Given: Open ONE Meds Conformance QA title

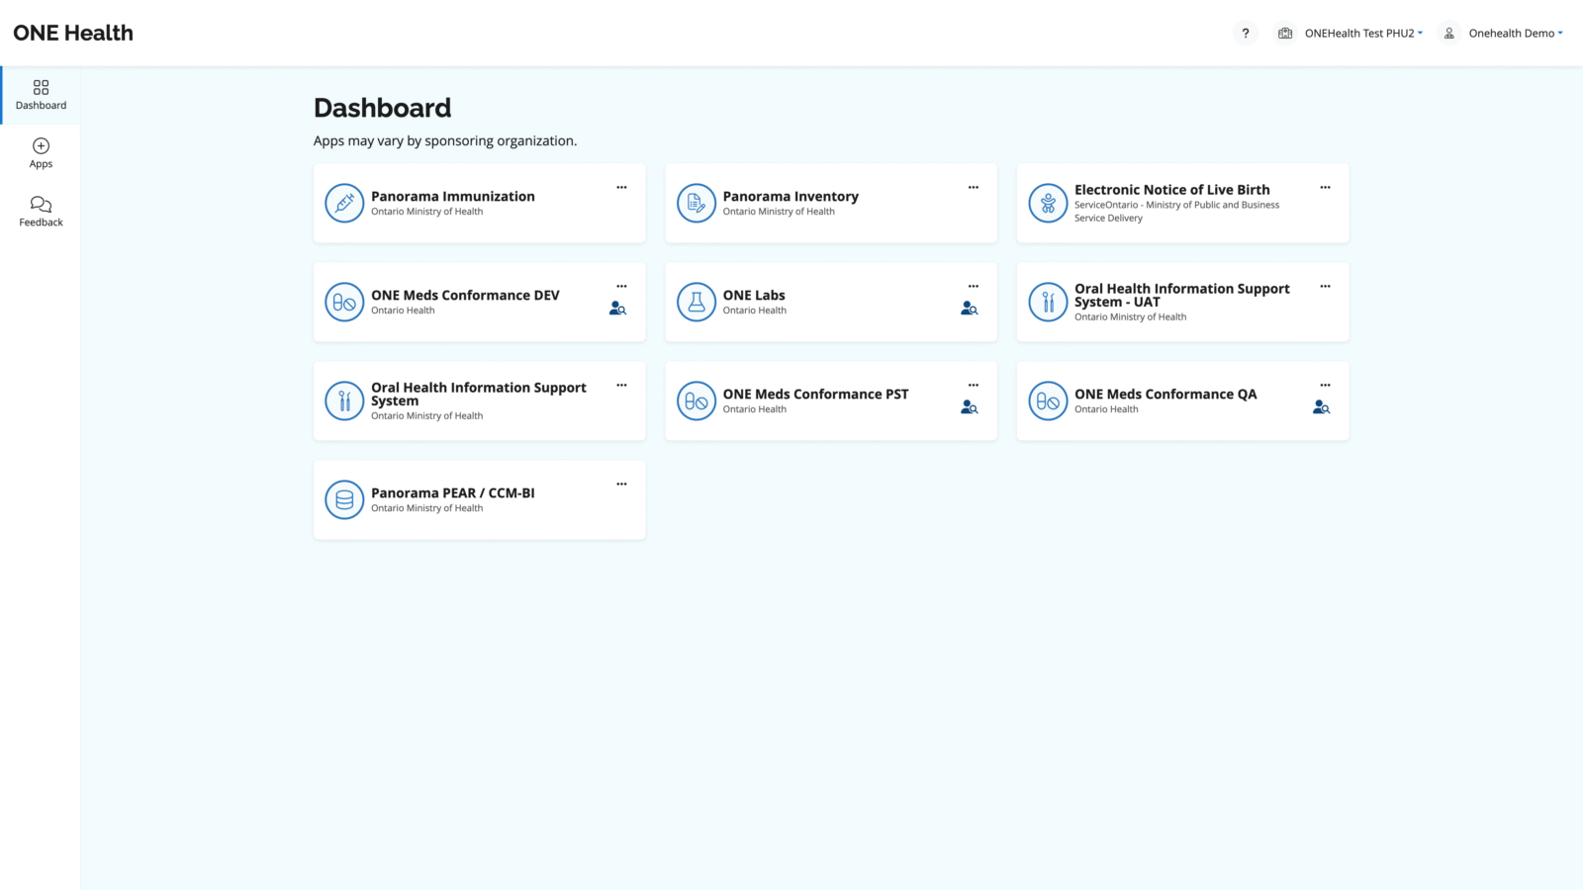Looking at the screenshot, I should (1165, 394).
